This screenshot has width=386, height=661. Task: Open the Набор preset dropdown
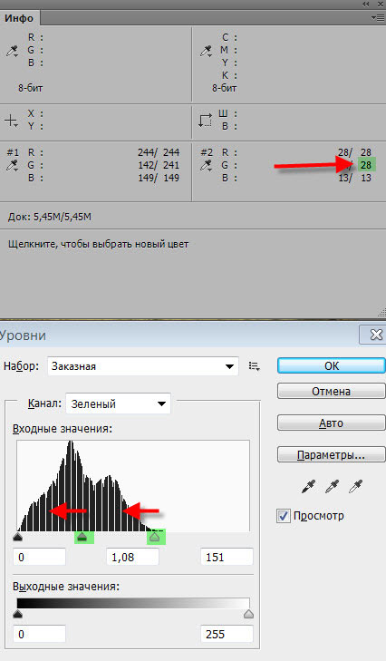pyautogui.click(x=143, y=366)
